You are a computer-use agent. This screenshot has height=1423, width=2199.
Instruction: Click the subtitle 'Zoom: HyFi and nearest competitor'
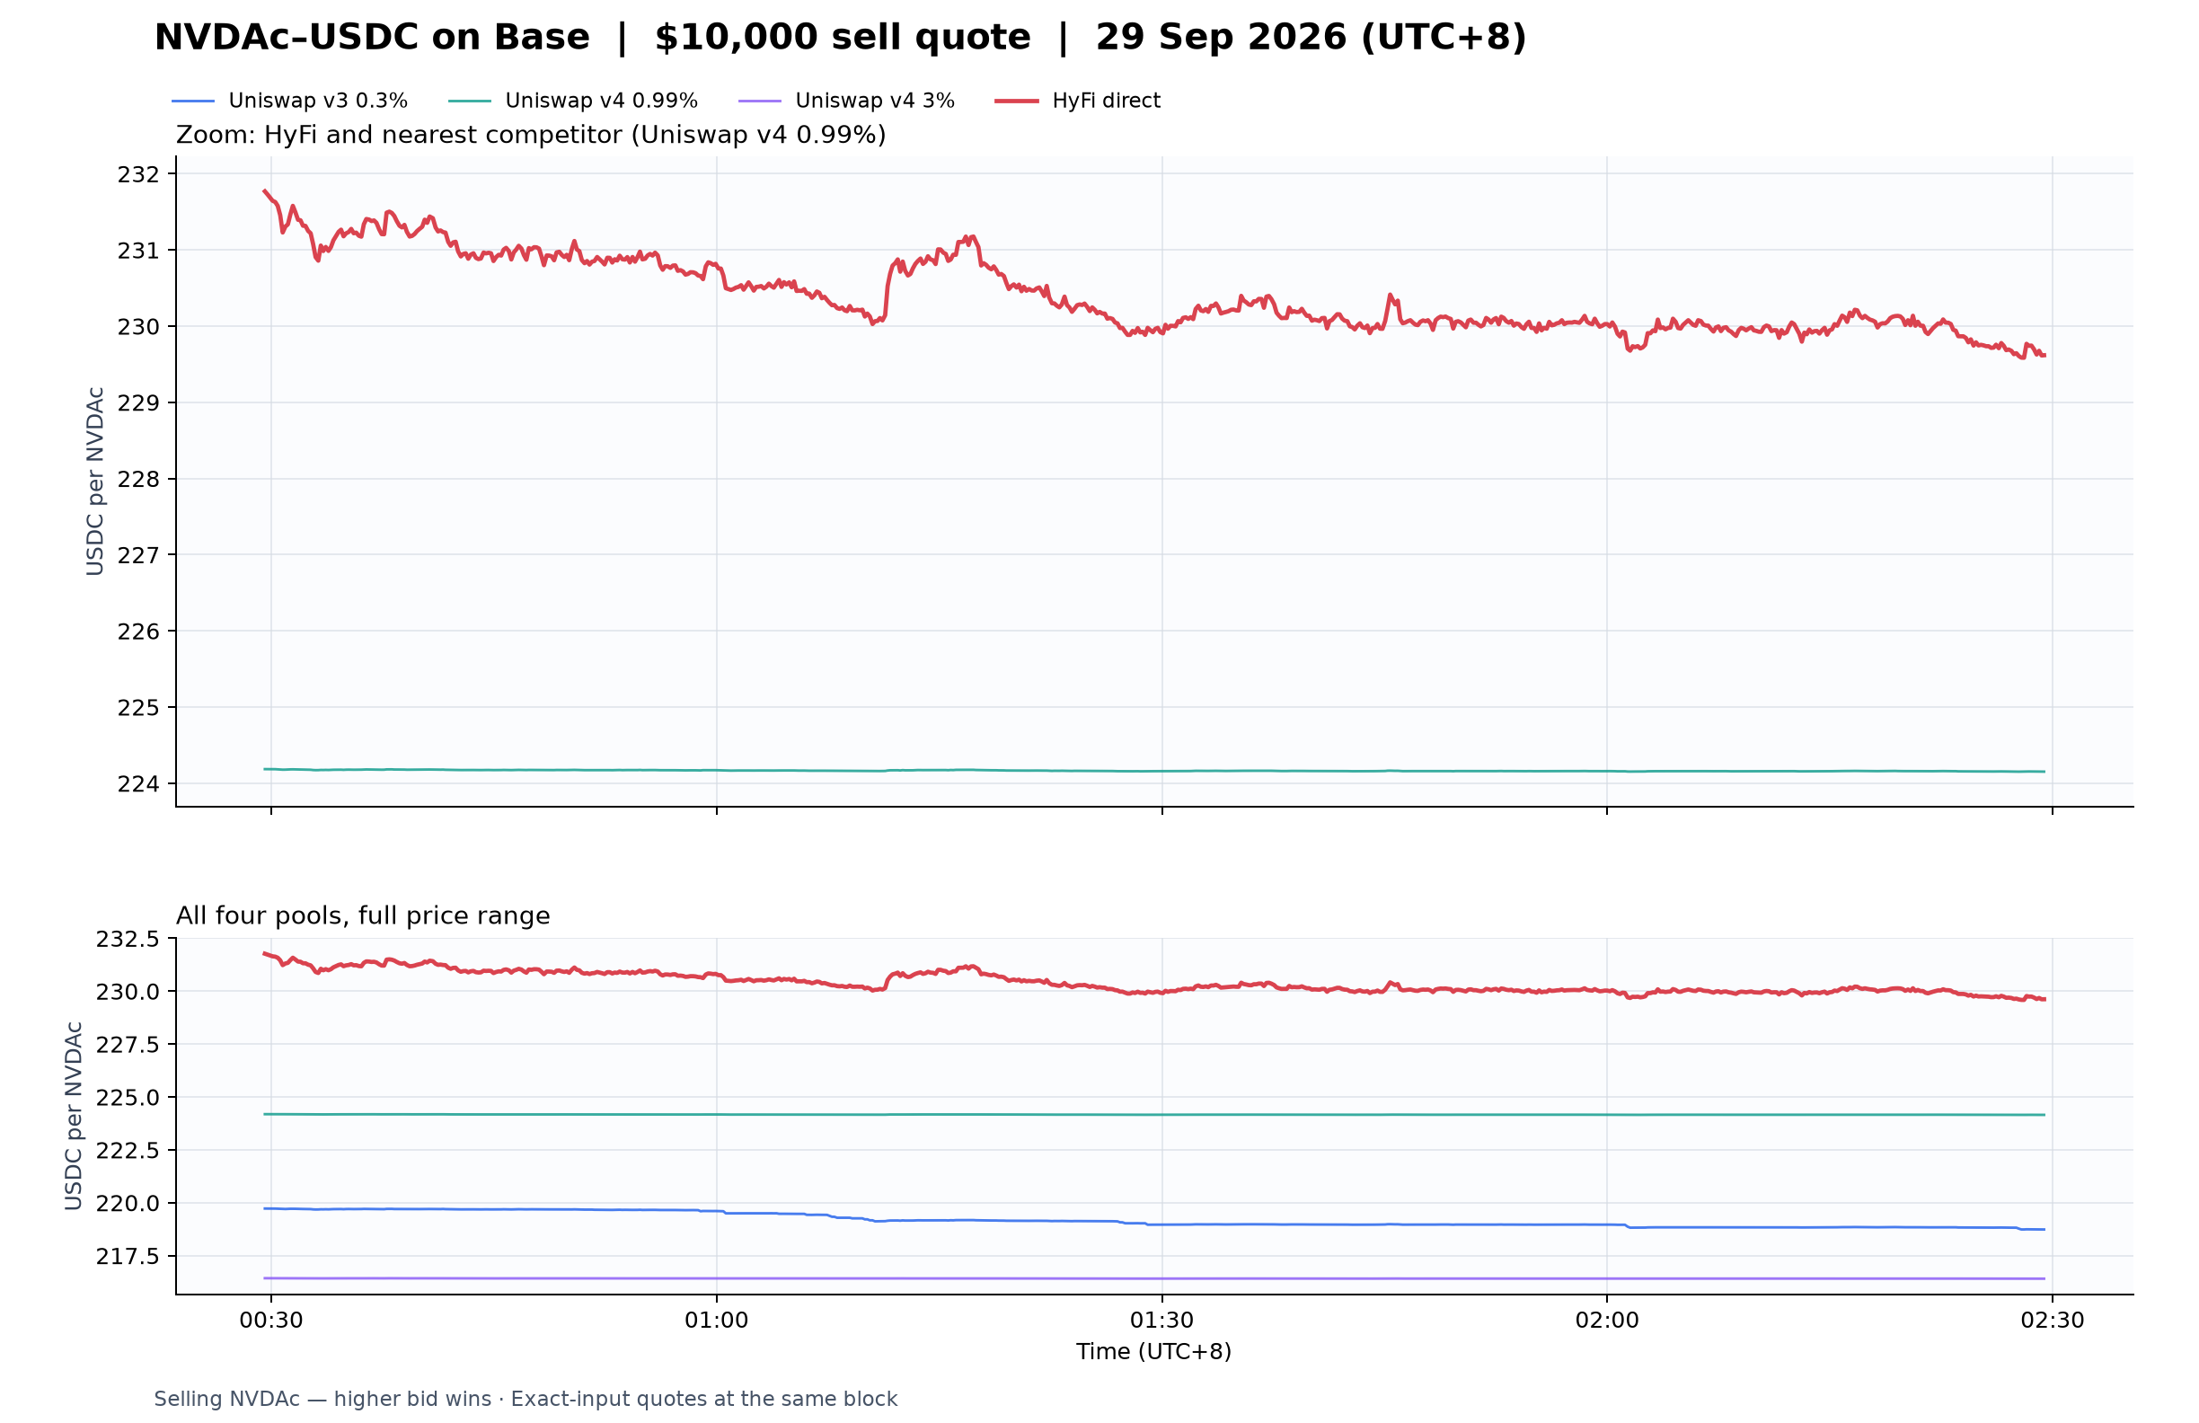click(x=399, y=135)
